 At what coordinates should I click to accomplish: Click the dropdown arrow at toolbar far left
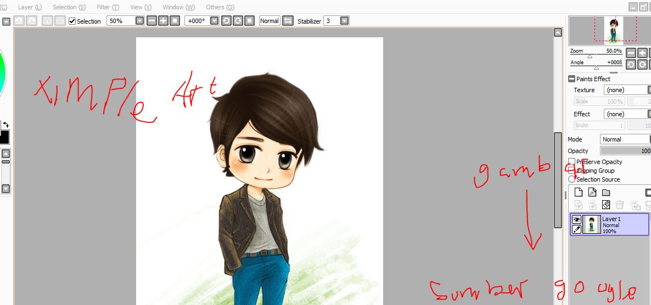click(x=6, y=21)
